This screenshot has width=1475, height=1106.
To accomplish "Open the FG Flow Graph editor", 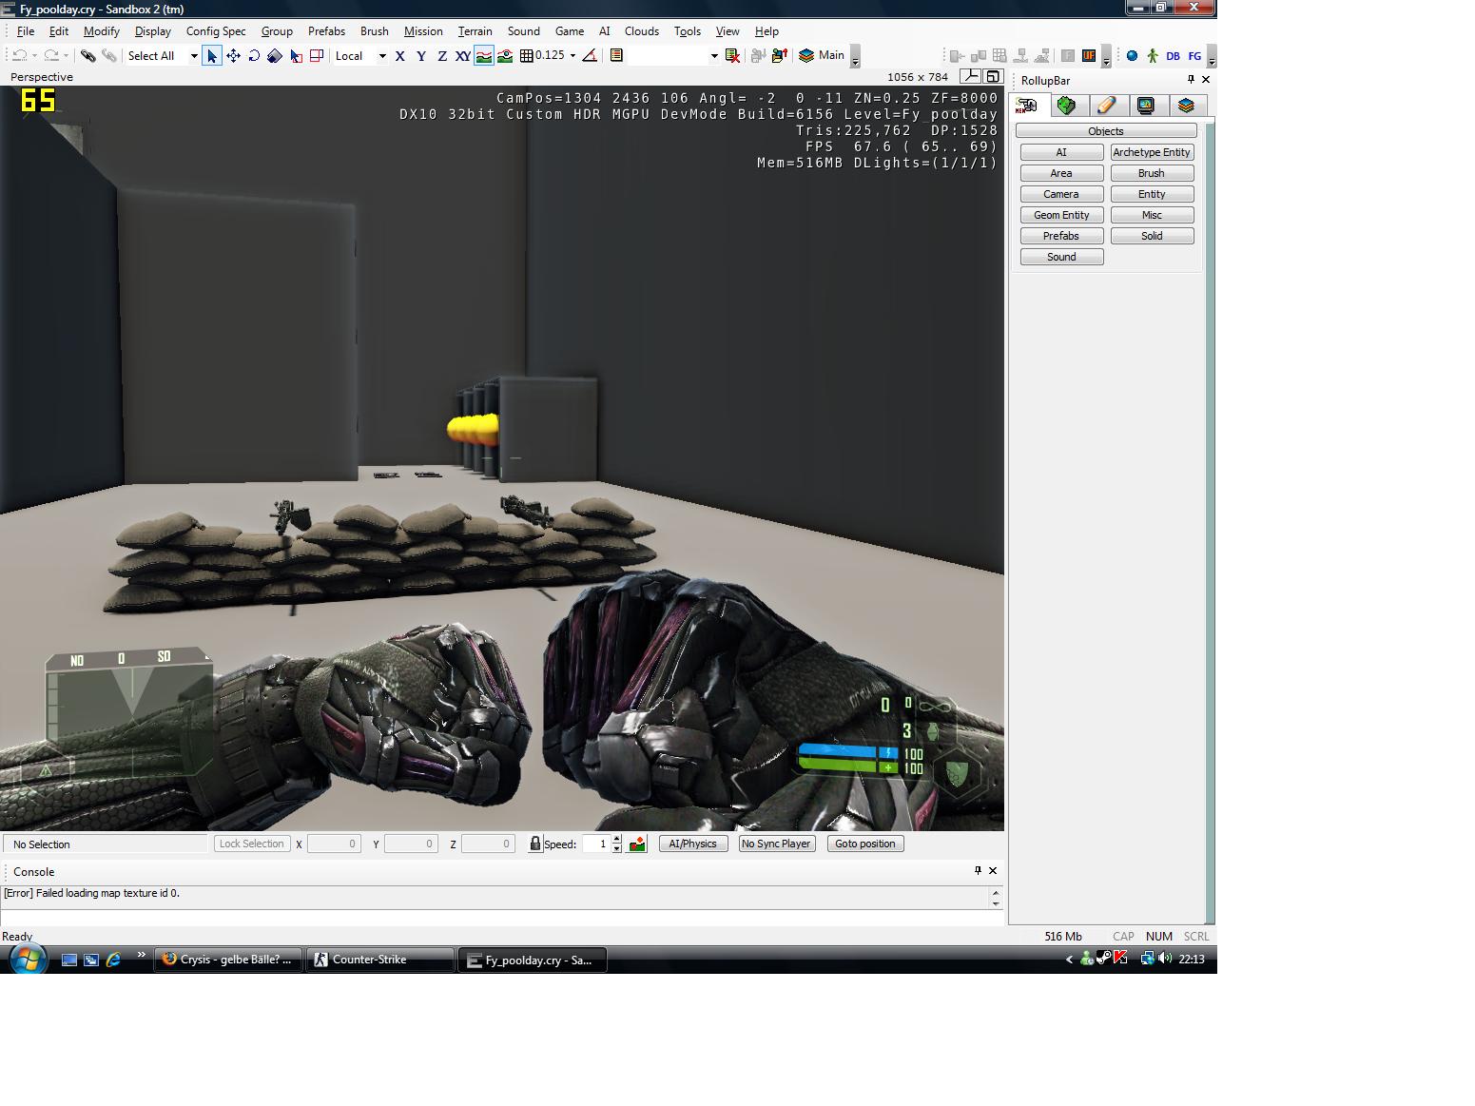I will (1194, 56).
